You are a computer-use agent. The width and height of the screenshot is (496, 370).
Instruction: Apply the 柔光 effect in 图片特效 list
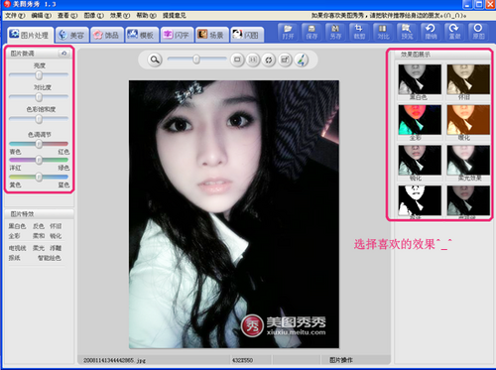[x=39, y=248]
